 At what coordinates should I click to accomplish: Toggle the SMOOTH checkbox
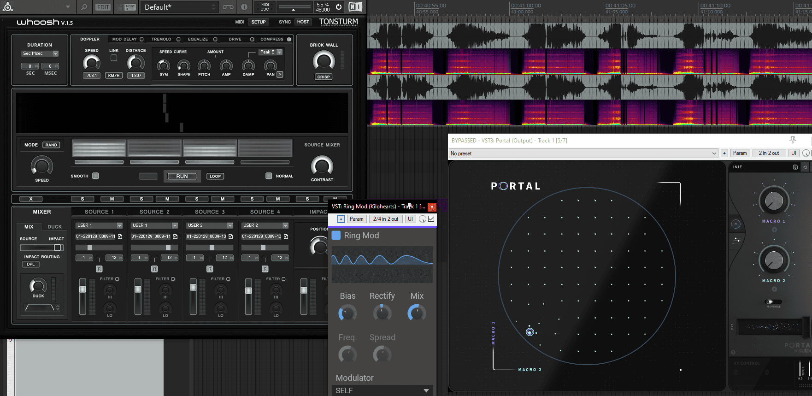pyautogui.click(x=95, y=176)
